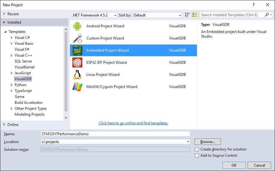
Task: Click the Linux penguin icon
Action: (77, 75)
